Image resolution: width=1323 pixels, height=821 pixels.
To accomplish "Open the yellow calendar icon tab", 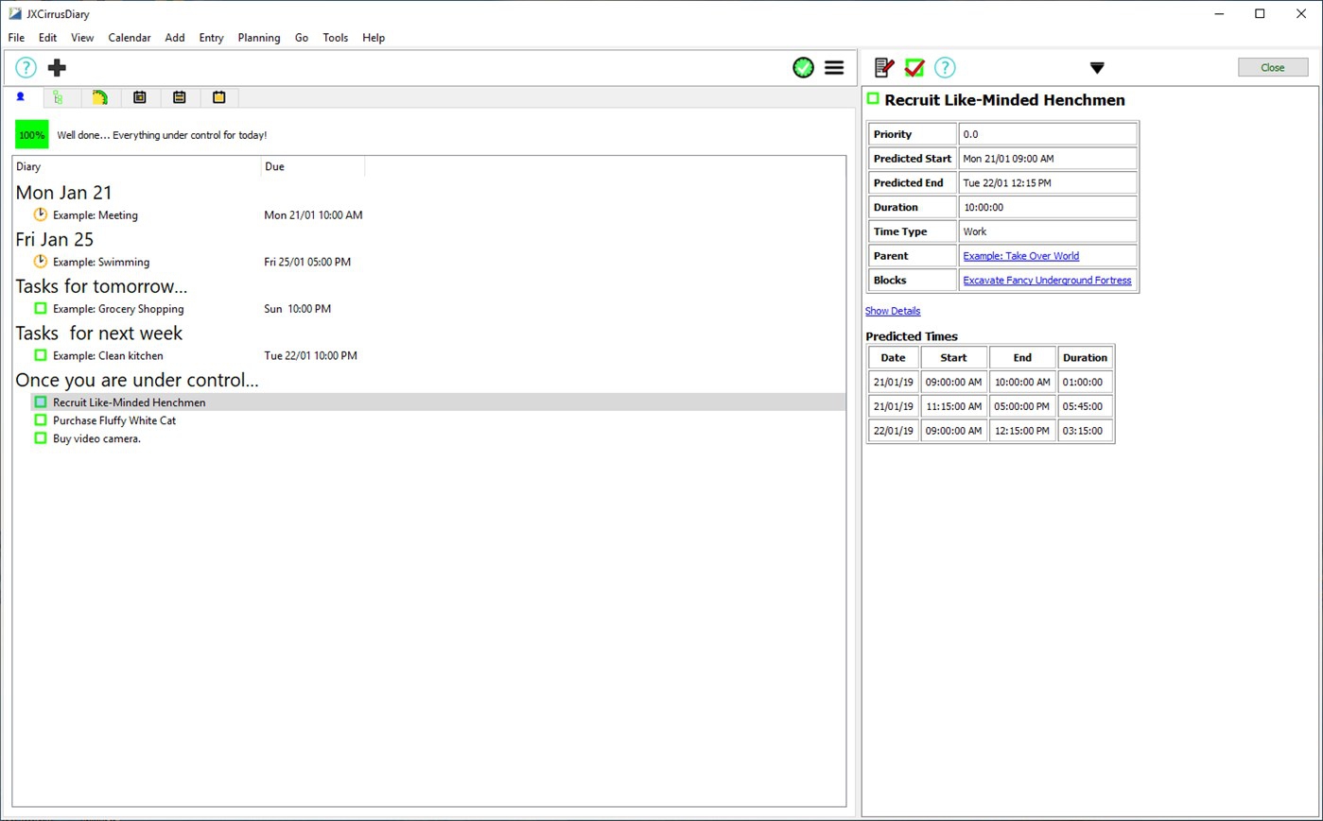I will coord(218,97).
